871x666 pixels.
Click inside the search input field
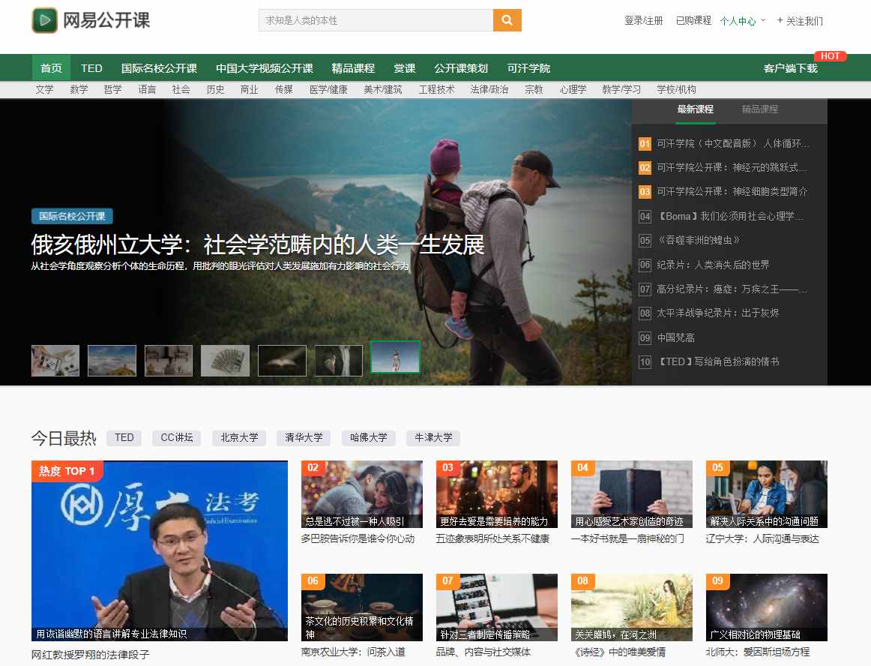coord(375,20)
